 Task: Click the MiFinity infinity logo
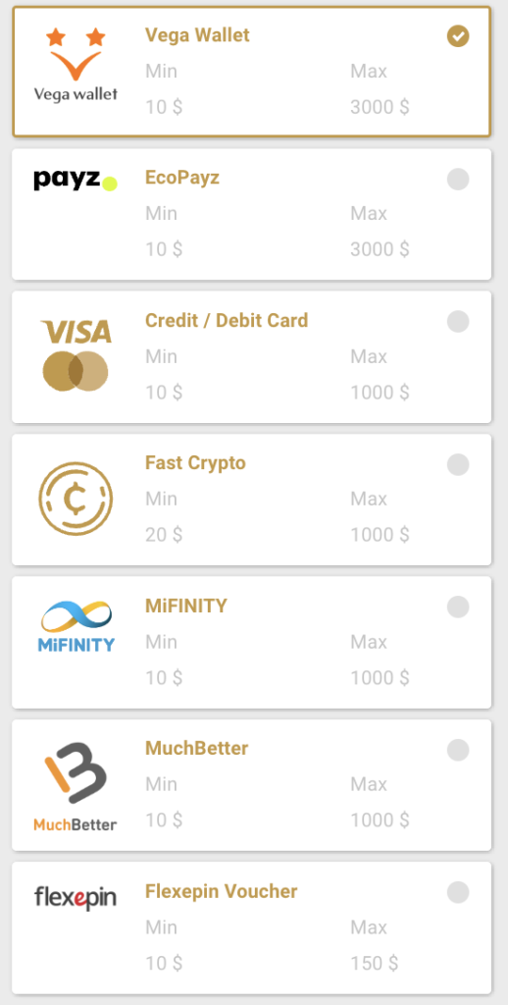point(76,627)
